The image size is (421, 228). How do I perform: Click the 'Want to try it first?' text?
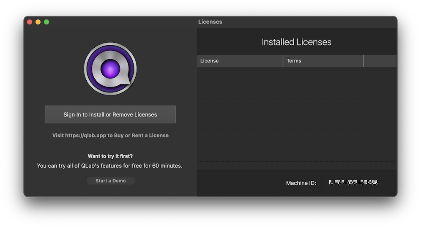point(110,156)
